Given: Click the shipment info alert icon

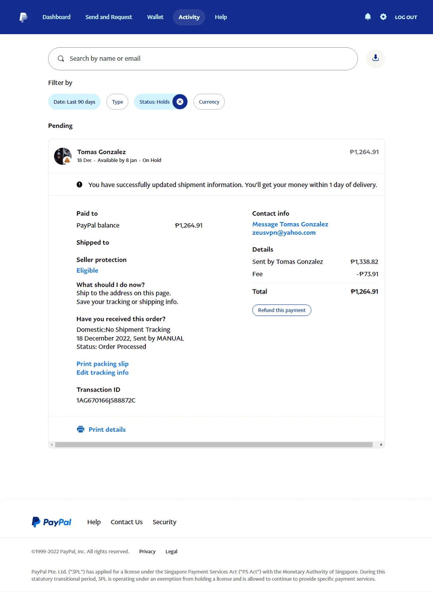Looking at the screenshot, I should point(79,184).
